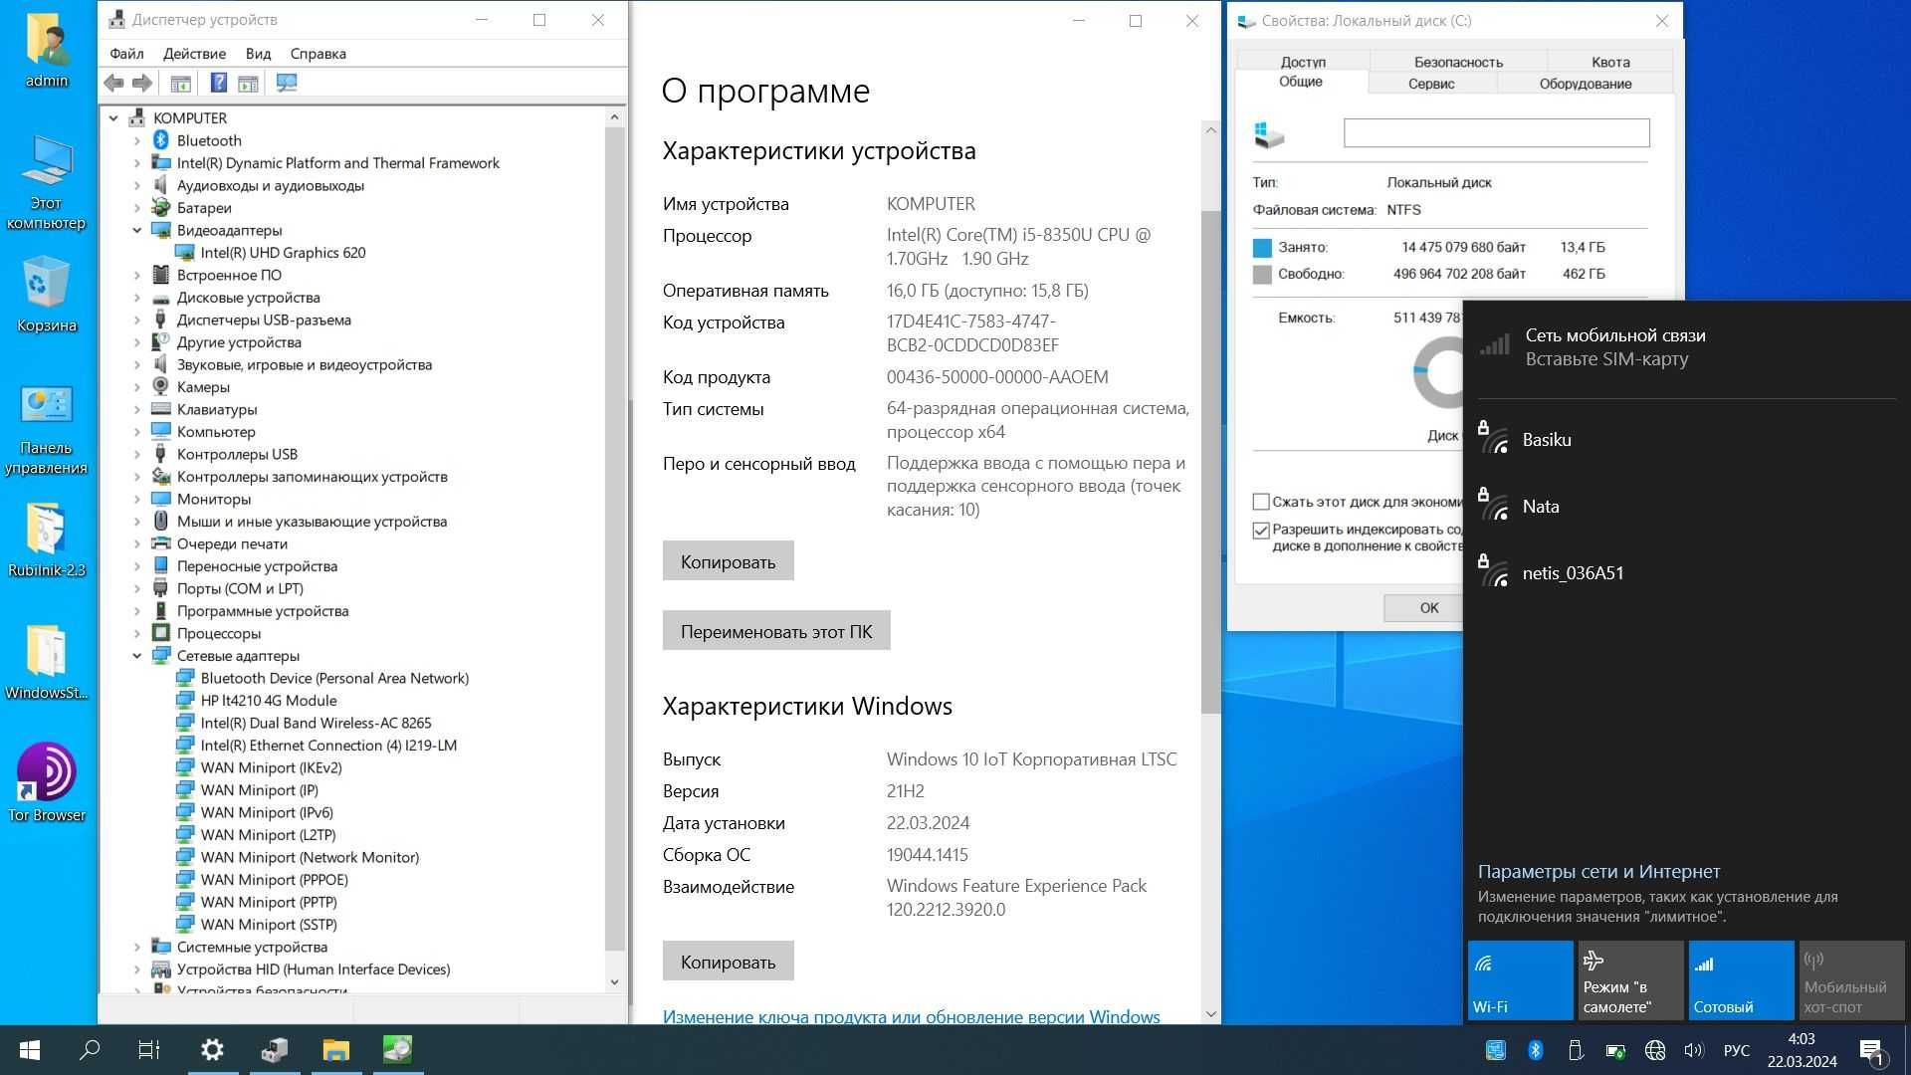Collapse the Сетевые адаптеры node
The image size is (1911, 1075).
[x=137, y=656]
